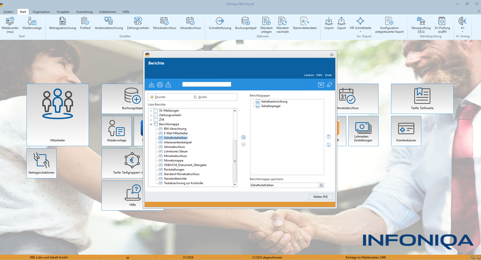The height and width of the screenshot is (260, 481).
Task: Click Ende link in Berichte header
Action: point(328,75)
